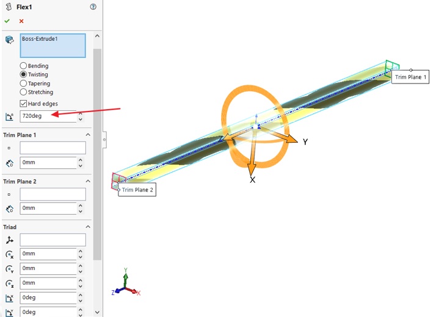This screenshot has height=317, width=436.
Task: Collapse the Trim Plane 1 section
Action: (88, 135)
